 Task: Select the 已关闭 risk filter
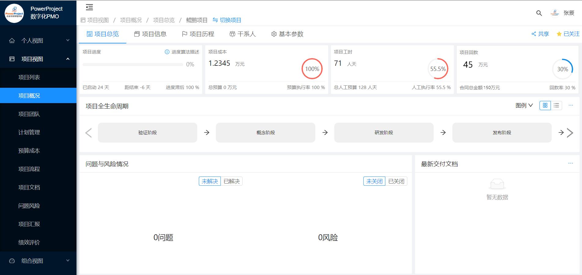coord(396,181)
